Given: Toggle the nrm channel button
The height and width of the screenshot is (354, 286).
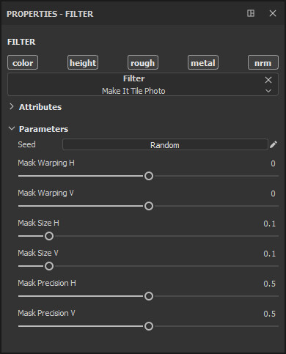Looking at the screenshot, I should 263,63.
